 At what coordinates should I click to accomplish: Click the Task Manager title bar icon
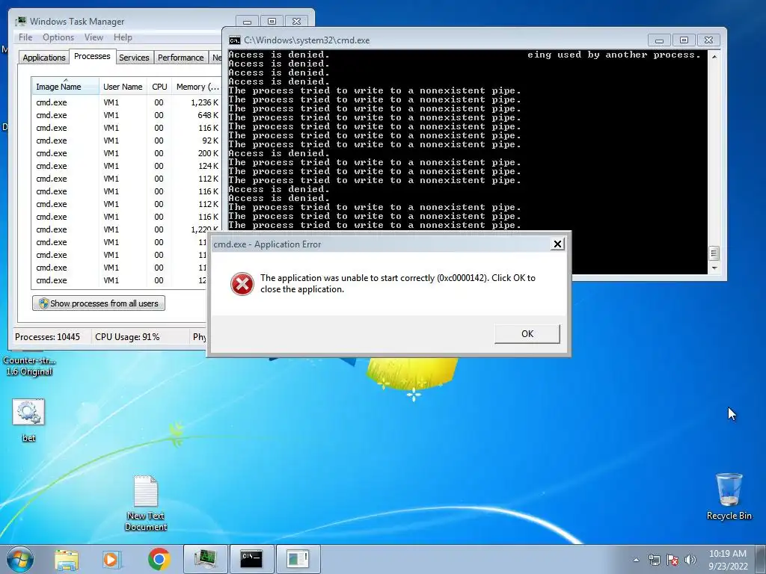20,21
